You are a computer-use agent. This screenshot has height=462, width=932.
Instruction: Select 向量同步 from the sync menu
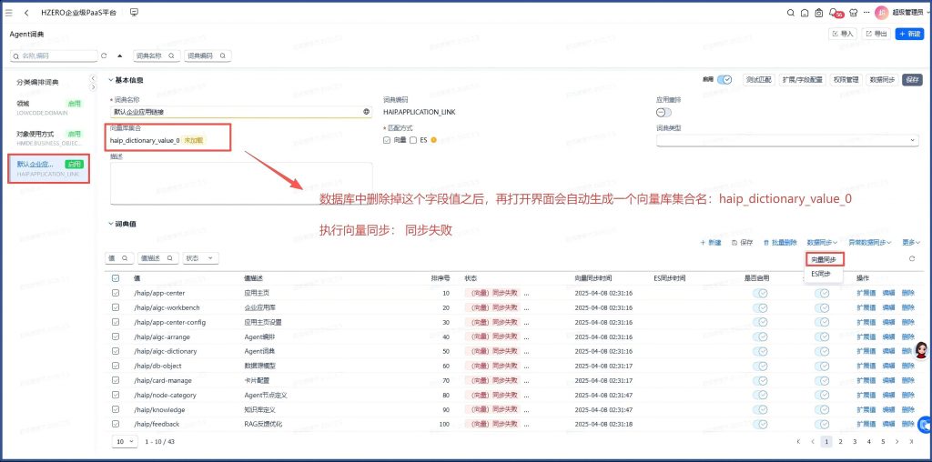click(824, 260)
